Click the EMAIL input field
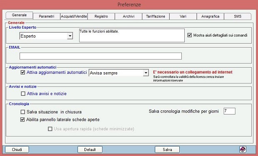This screenshot has height=156, width=258. (101, 56)
